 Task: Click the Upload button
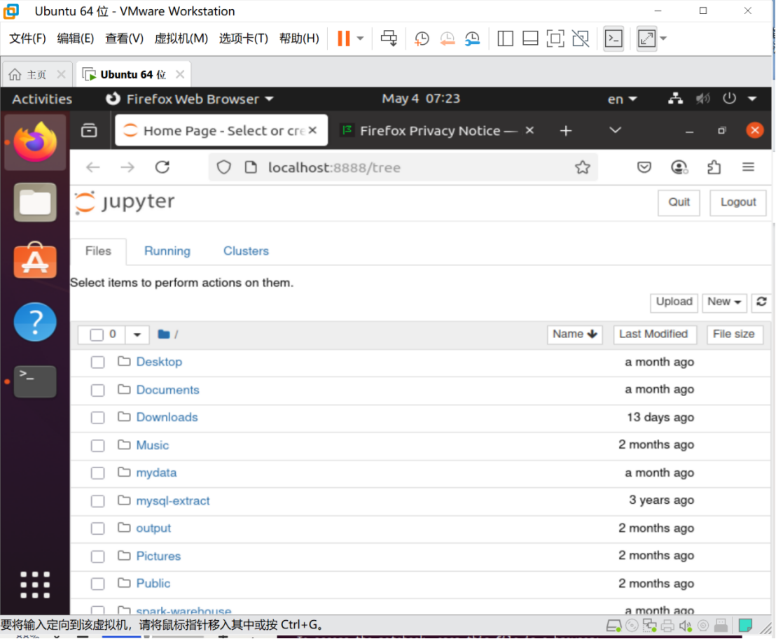[674, 302]
